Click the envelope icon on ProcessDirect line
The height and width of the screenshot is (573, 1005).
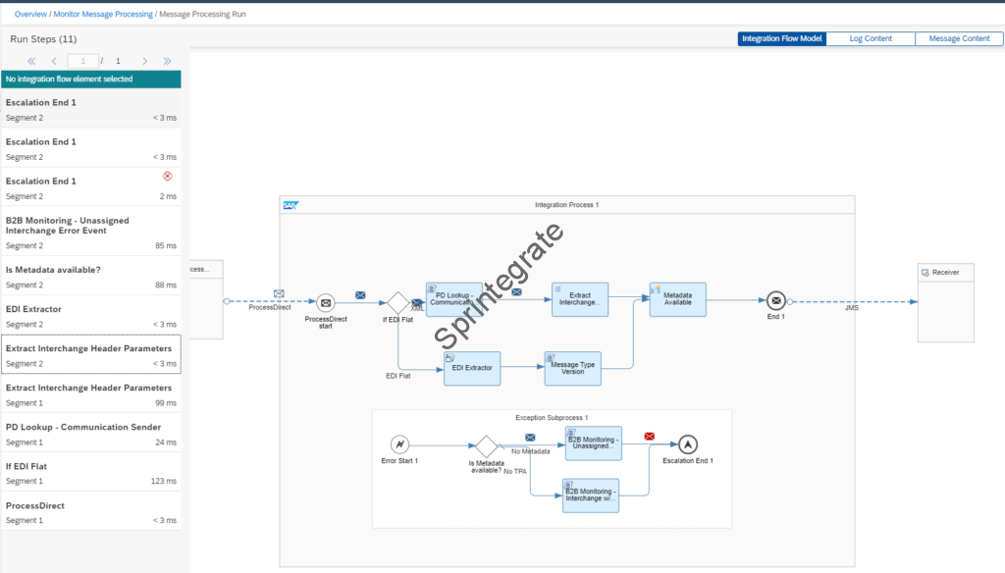pyautogui.click(x=279, y=293)
